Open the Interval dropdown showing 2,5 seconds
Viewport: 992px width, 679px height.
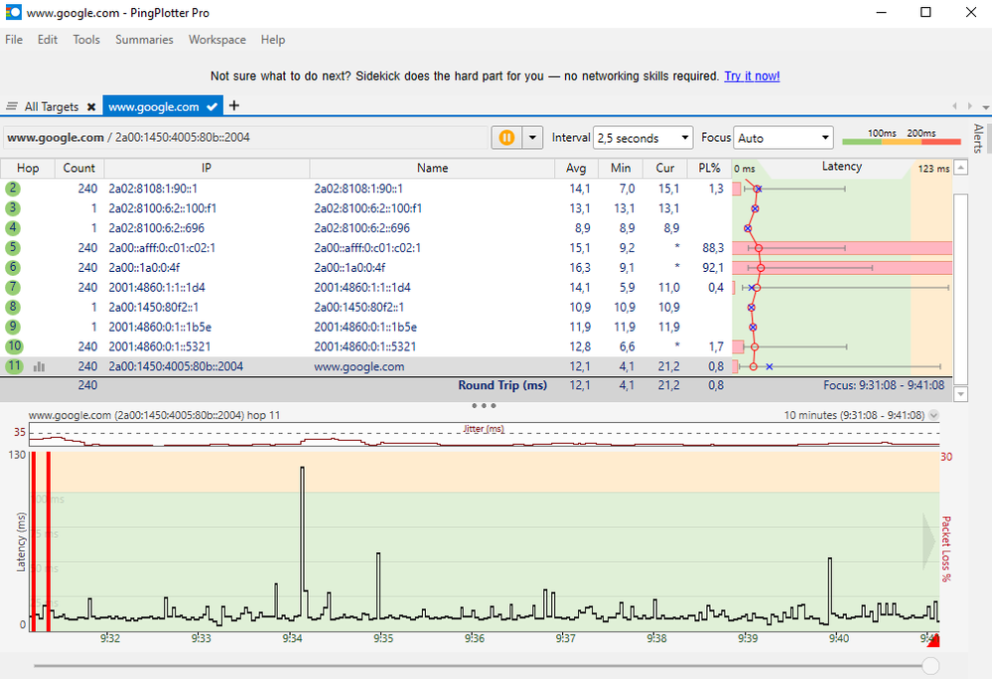tap(642, 138)
